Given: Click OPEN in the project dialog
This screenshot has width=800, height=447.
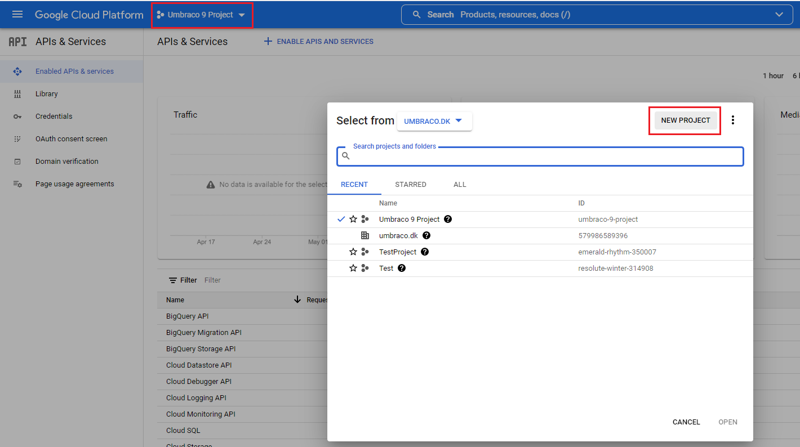Looking at the screenshot, I should [x=728, y=422].
